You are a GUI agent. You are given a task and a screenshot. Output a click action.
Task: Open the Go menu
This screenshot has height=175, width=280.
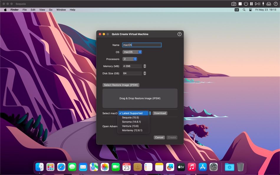(x=50, y=10)
